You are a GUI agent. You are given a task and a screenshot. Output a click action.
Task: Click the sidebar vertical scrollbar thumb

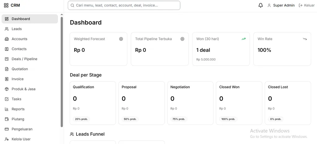tap(62, 72)
